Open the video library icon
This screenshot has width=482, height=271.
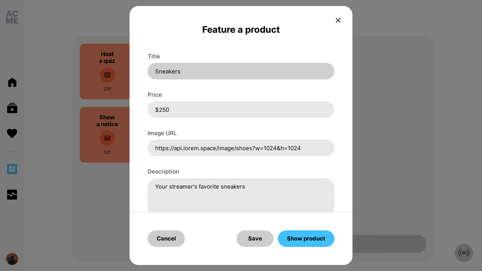[12, 108]
